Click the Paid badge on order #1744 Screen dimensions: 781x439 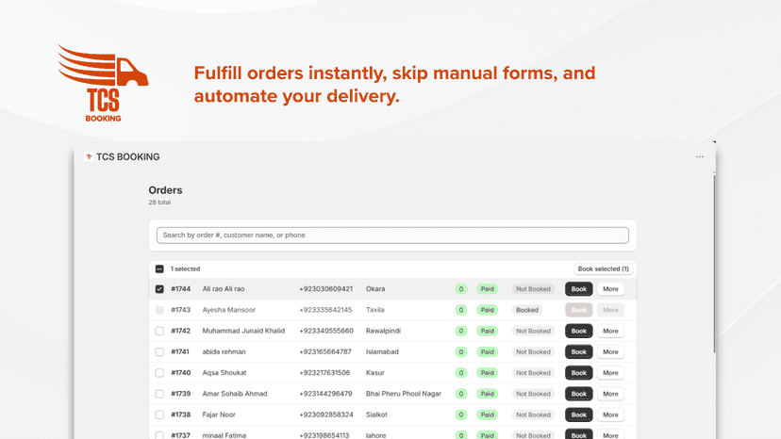pos(487,289)
